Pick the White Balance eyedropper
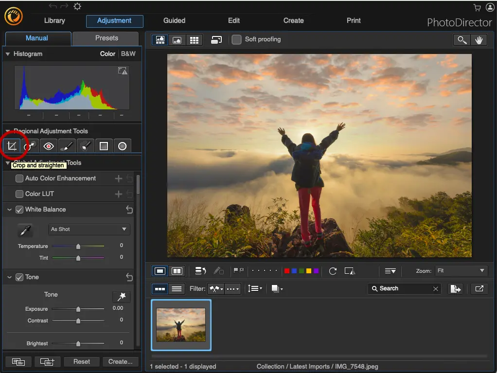This screenshot has height=373, width=497. (26, 230)
